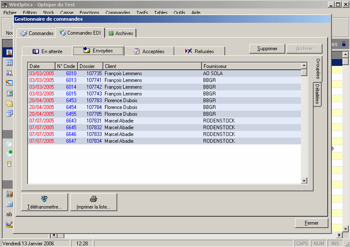Click the 'ab' text icon in sidebar
Image resolution: width=350 pixels, height=247 pixels.
pos(9,214)
